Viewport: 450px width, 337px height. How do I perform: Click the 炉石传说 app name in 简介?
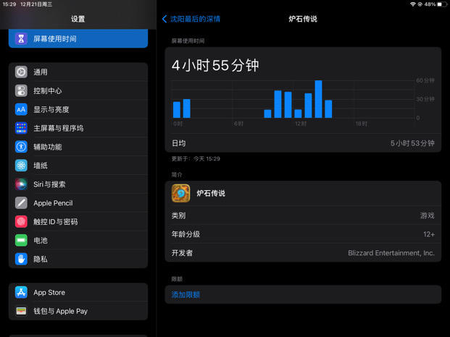(211, 193)
